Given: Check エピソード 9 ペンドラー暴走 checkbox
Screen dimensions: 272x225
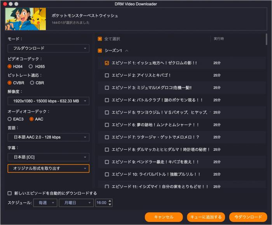Looking at the screenshot, I should tap(107, 162).
